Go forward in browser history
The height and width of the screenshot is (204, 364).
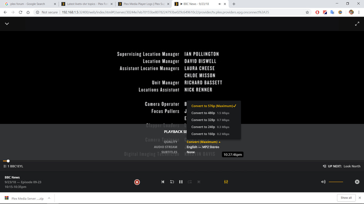click(x=13, y=12)
